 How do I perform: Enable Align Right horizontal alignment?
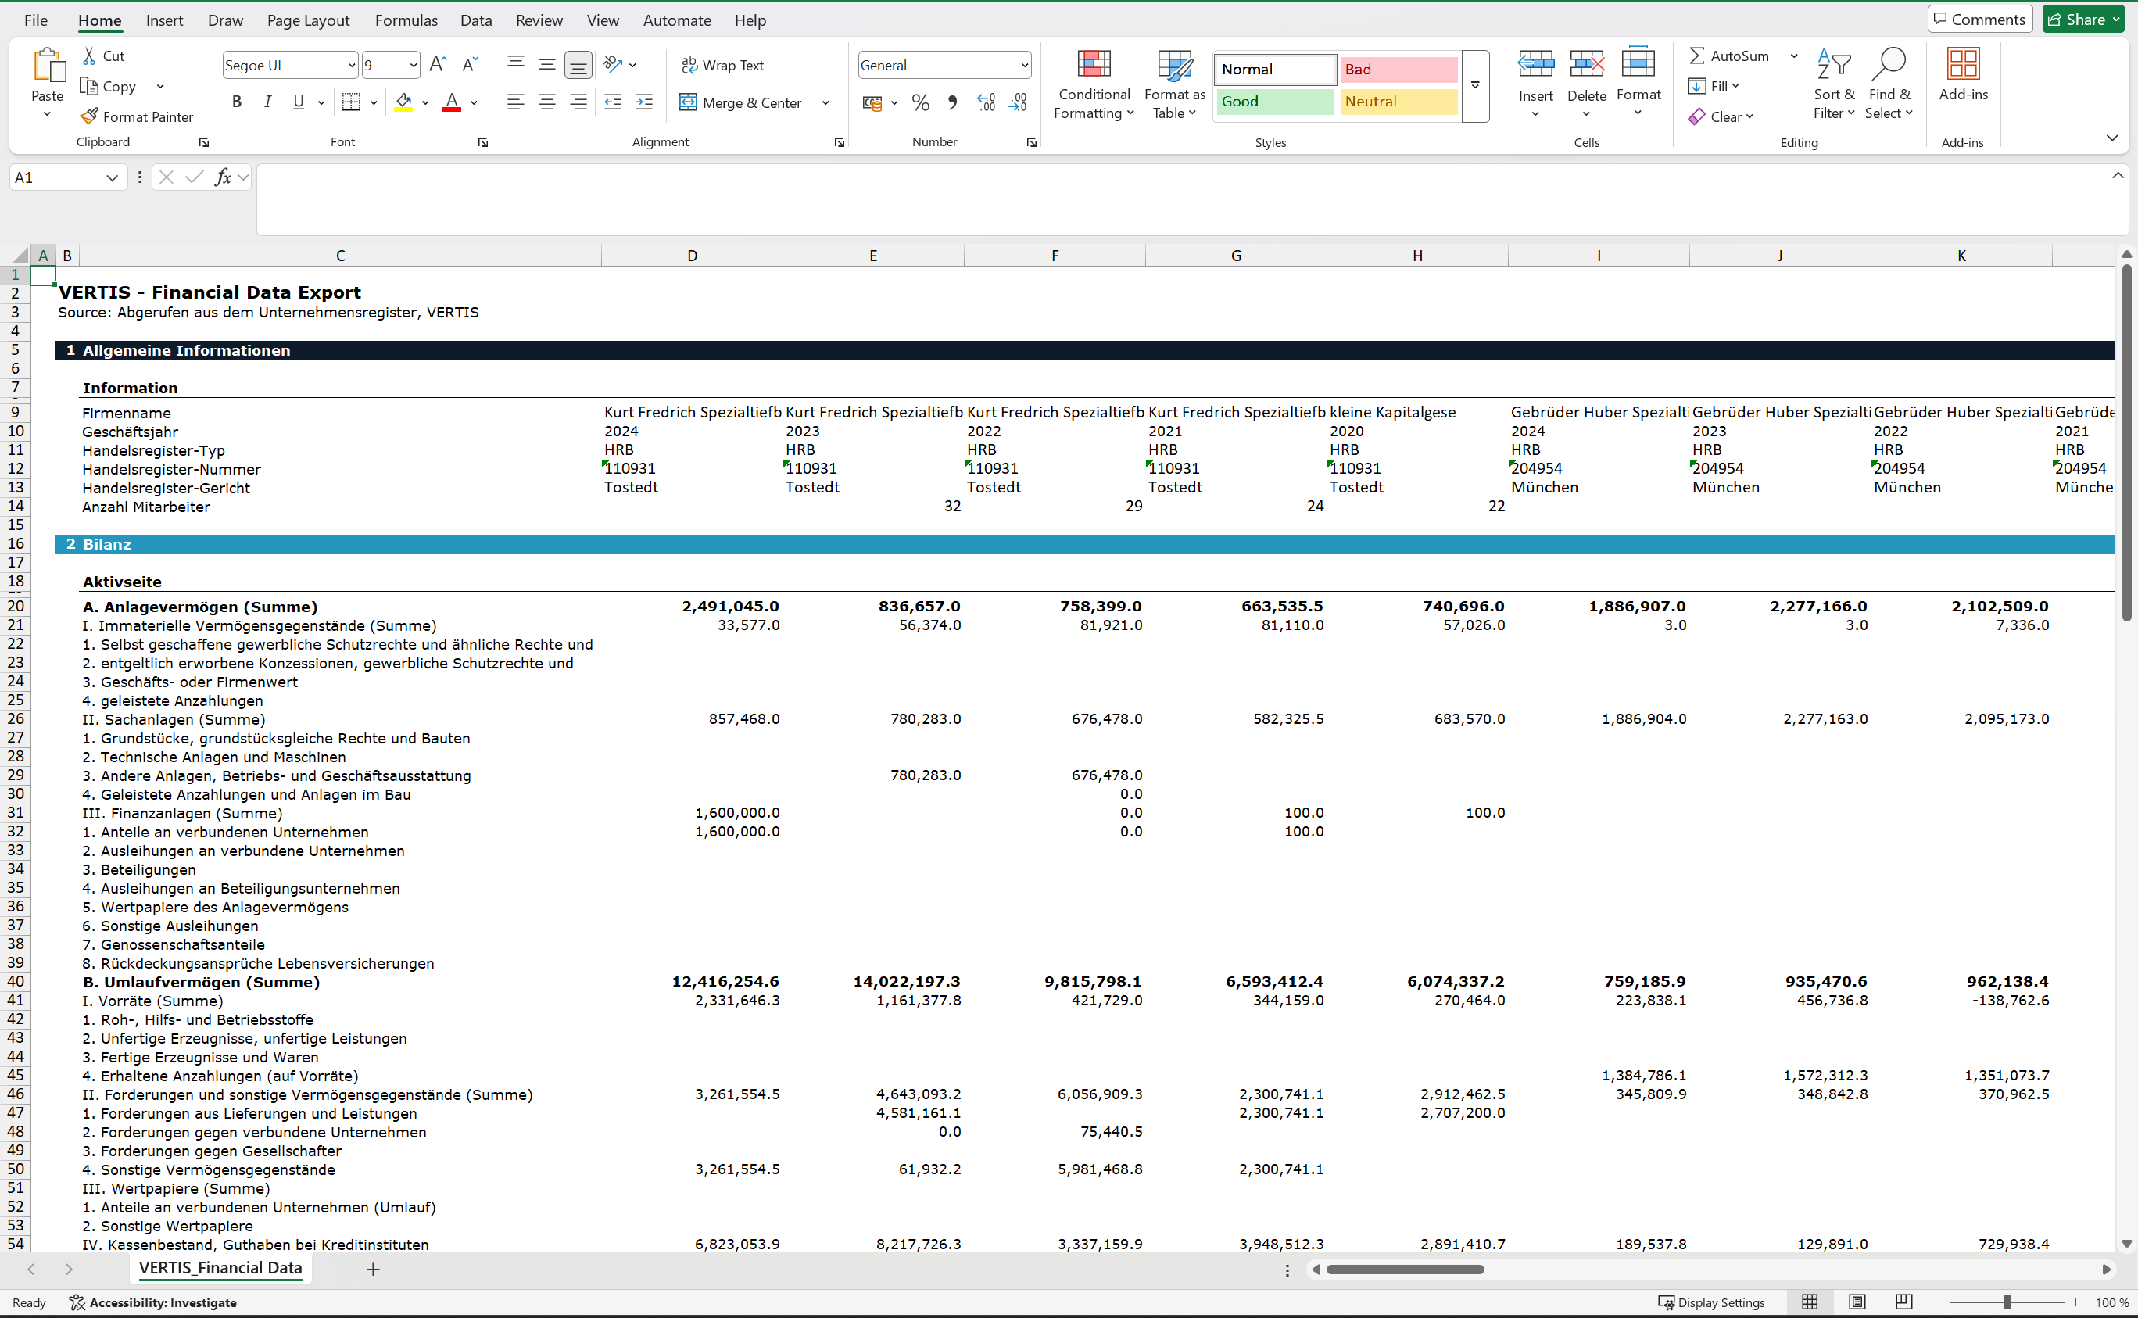[x=578, y=103]
